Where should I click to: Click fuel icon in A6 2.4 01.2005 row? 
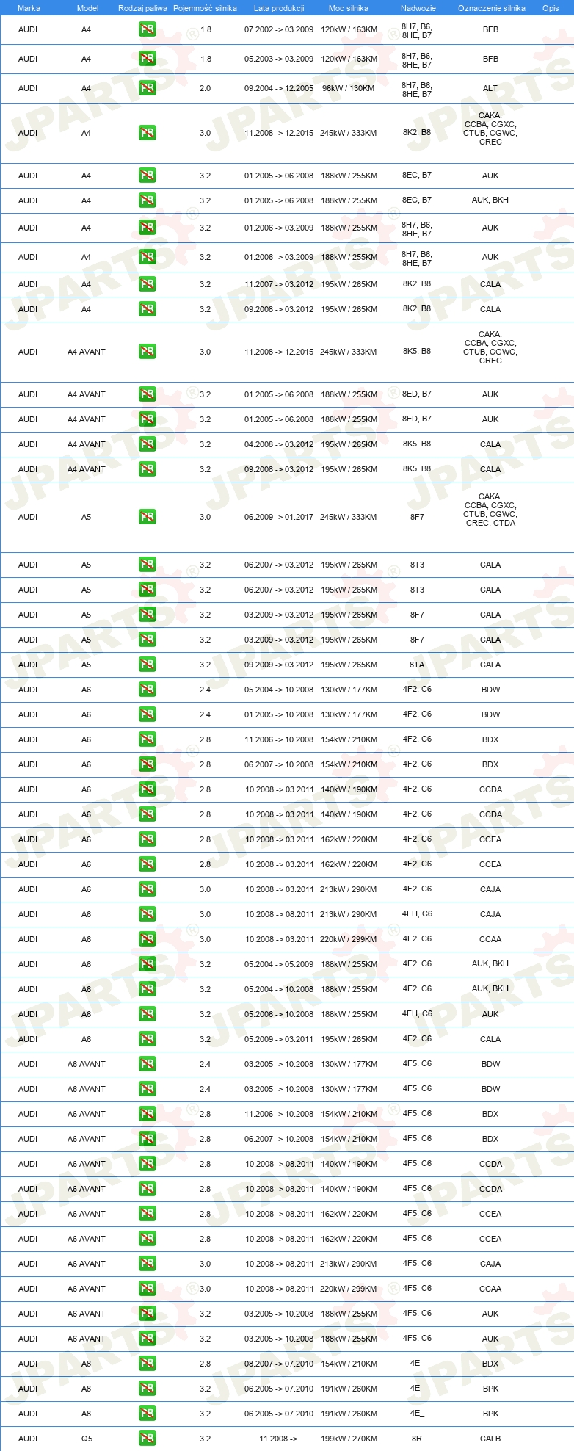147,714
